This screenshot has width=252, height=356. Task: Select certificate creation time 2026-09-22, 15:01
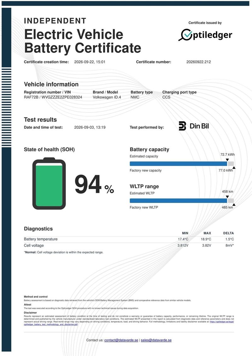click(x=90, y=62)
